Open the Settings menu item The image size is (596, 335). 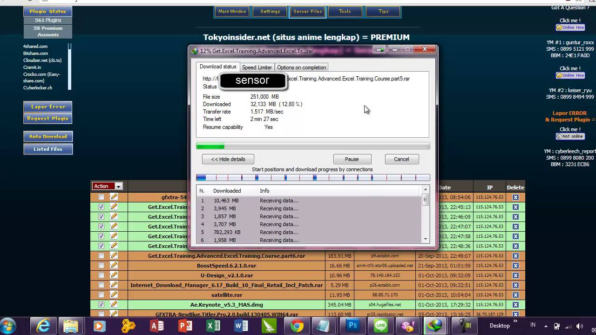click(270, 12)
